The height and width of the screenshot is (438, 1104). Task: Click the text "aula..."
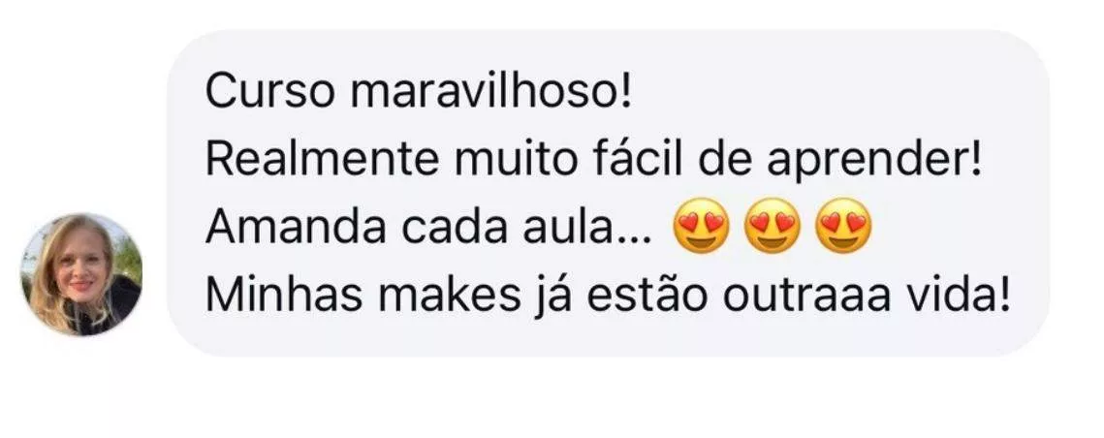pyautogui.click(x=587, y=229)
